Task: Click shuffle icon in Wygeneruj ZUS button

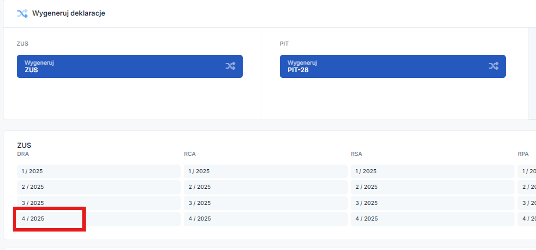Action: 231,66
